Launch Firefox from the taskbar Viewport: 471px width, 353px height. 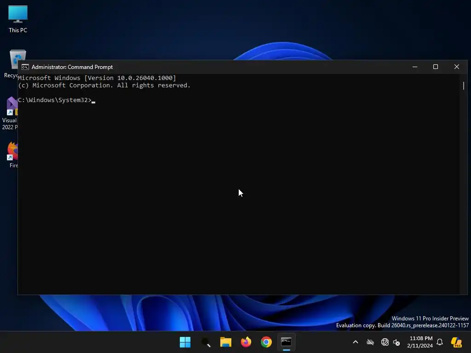click(x=246, y=342)
